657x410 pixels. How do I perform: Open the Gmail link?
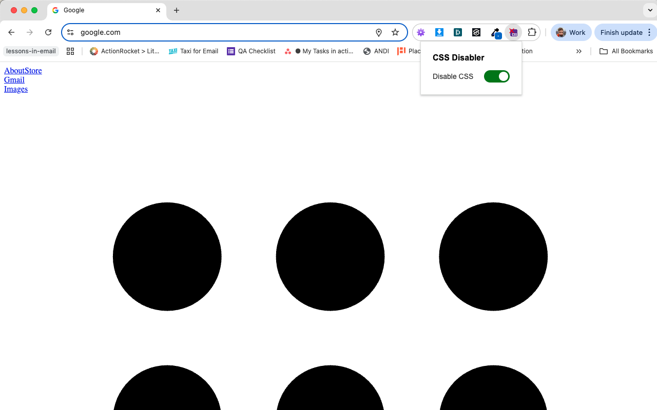coord(14,79)
